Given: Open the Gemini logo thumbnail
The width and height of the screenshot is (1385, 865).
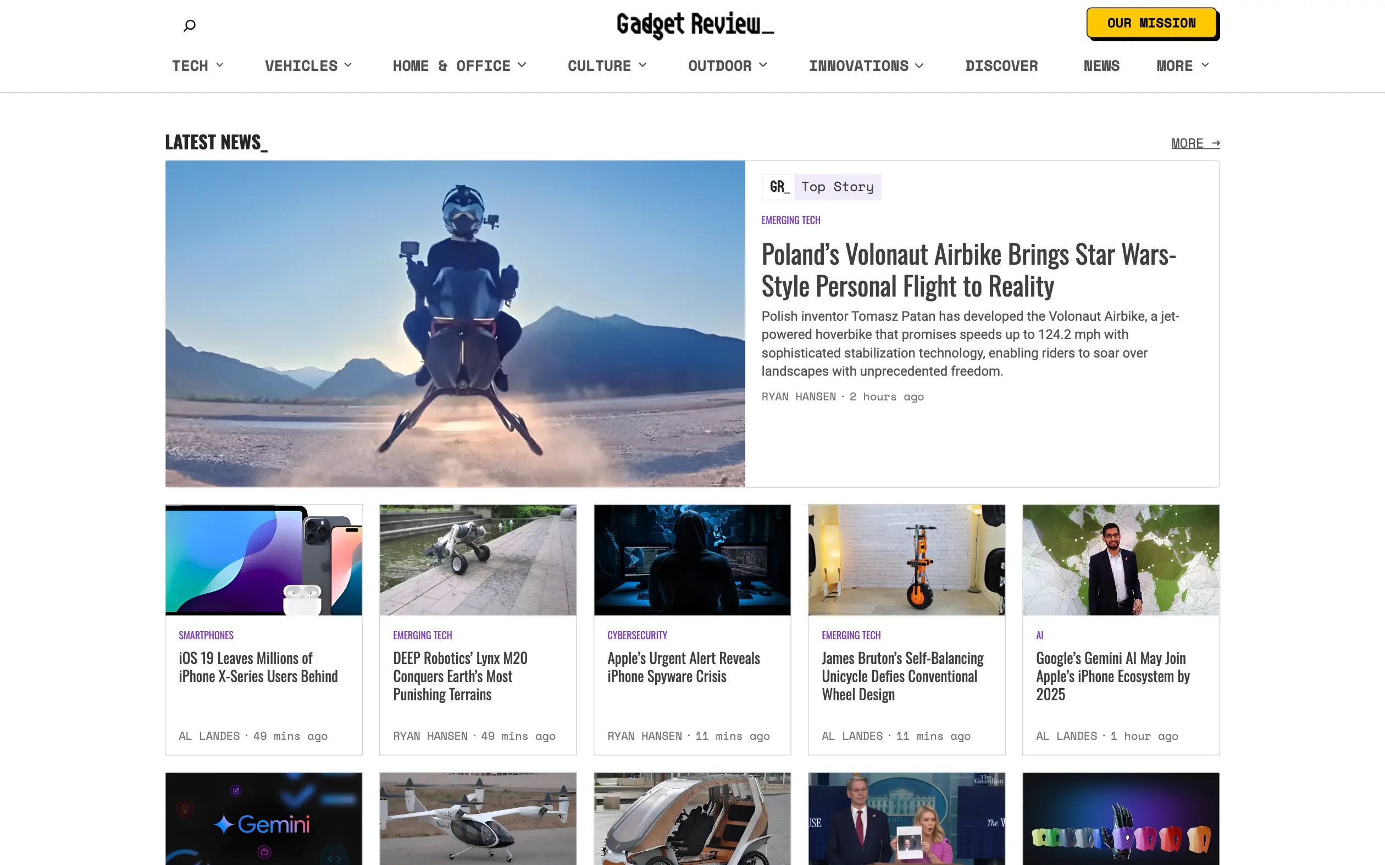Looking at the screenshot, I should pos(263,819).
